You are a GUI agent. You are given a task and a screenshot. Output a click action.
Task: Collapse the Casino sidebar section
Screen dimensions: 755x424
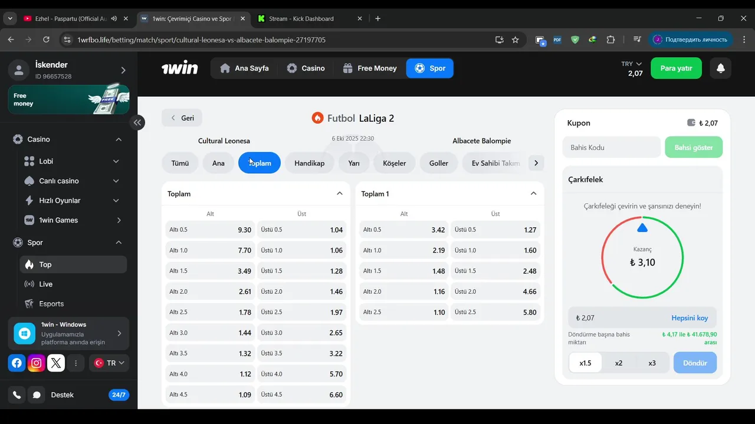coord(119,140)
